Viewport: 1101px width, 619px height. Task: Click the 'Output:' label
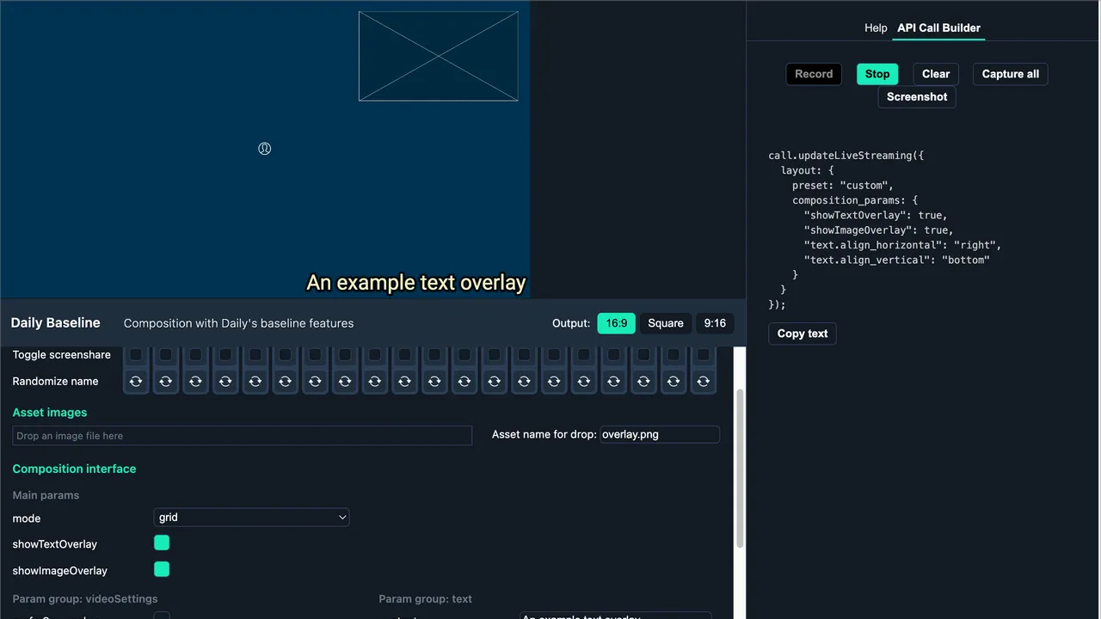click(x=571, y=323)
